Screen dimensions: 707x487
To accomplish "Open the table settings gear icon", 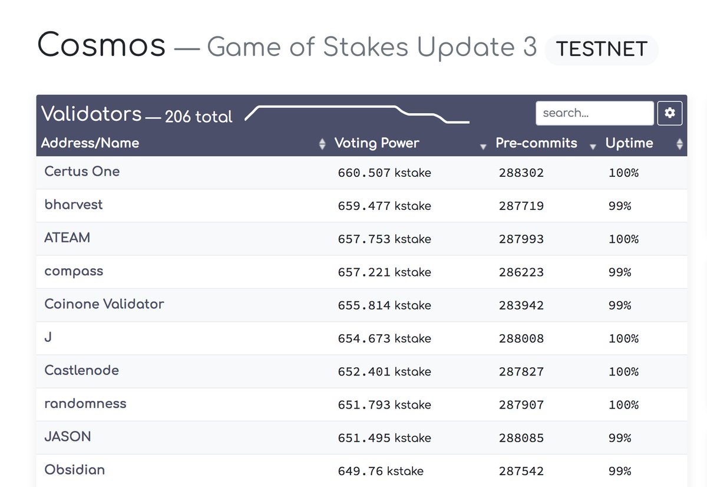I will tap(670, 113).
